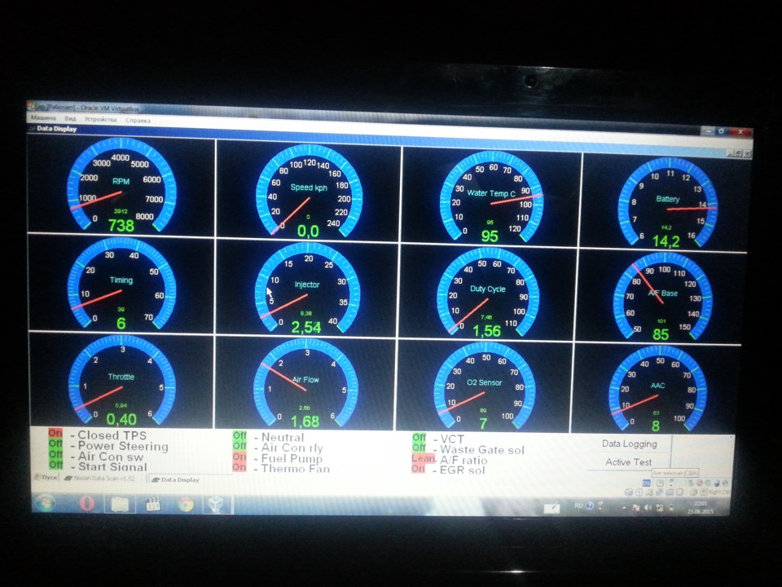
Task: Click the water temp value 95
Action: [x=490, y=236]
